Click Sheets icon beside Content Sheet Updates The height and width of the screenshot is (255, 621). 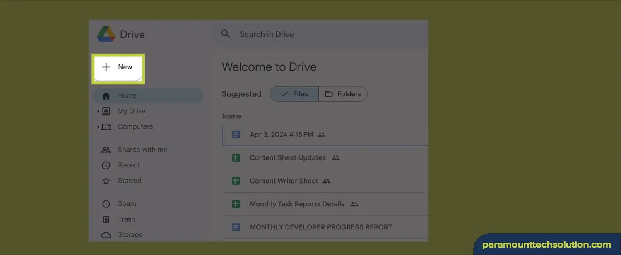pyautogui.click(x=236, y=158)
